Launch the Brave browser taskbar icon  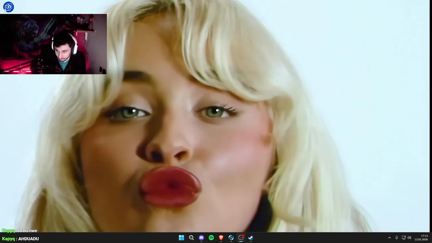tap(221, 238)
